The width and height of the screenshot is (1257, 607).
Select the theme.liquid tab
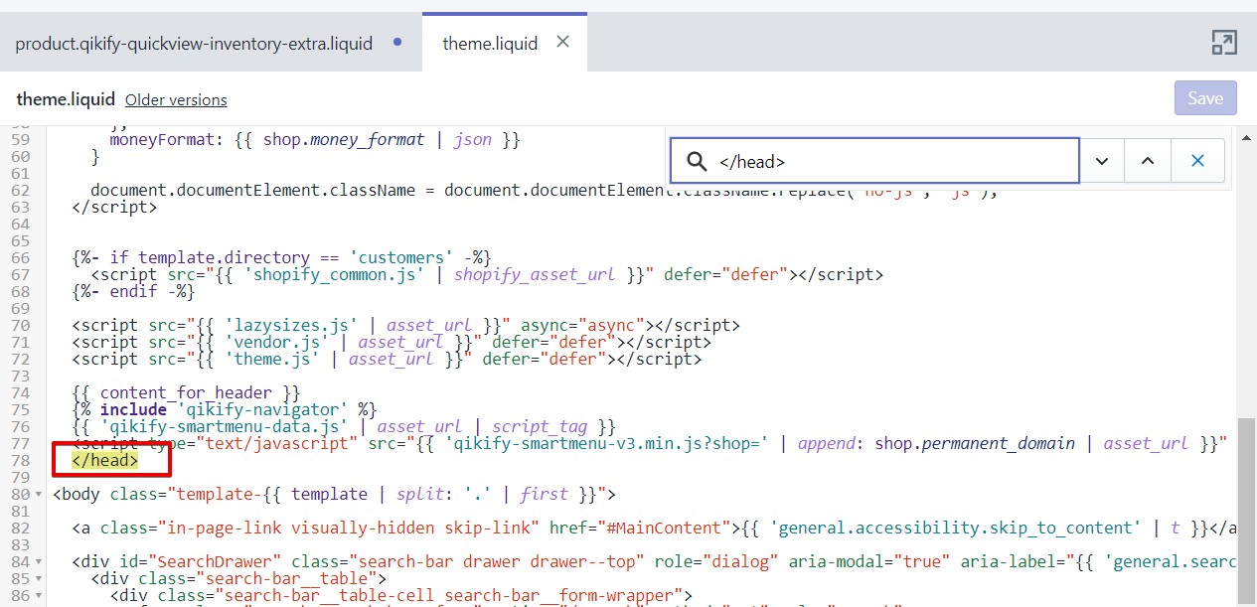coord(489,43)
